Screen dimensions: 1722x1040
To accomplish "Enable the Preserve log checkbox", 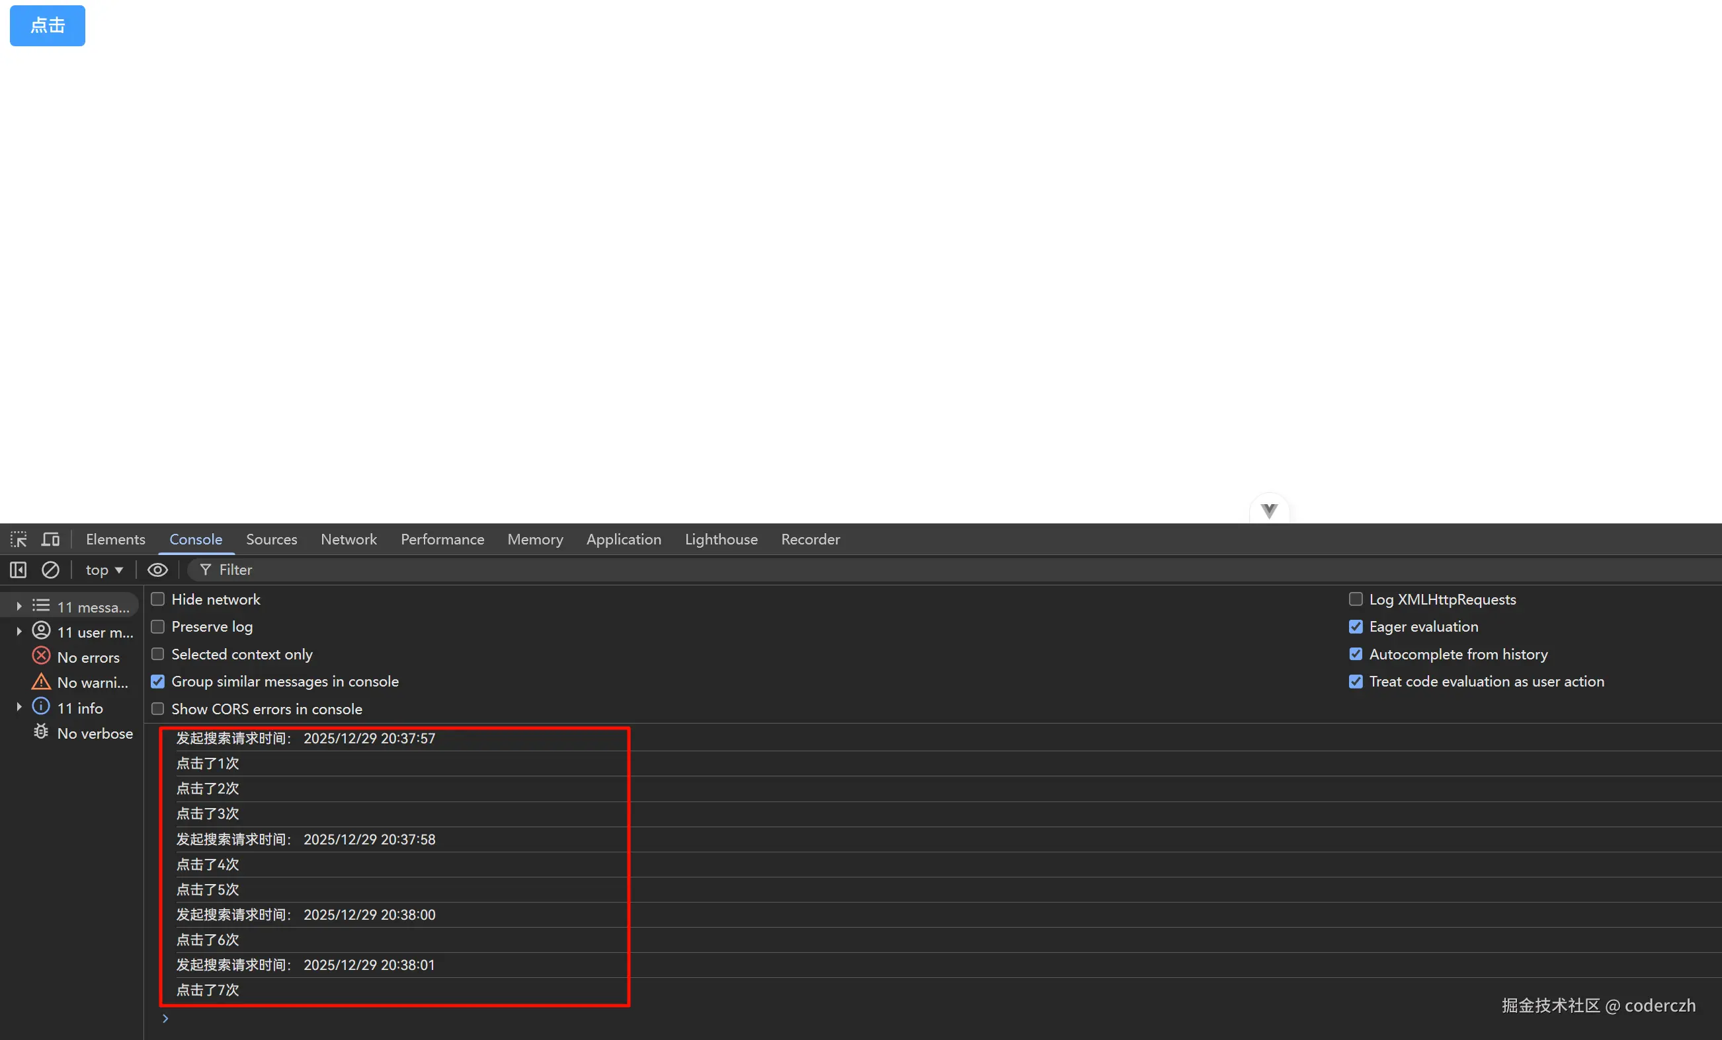I will 158,626.
